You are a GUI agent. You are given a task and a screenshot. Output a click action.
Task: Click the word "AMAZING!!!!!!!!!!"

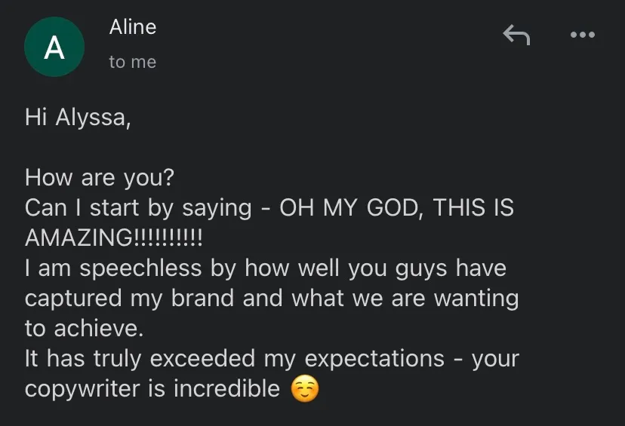tap(114, 238)
